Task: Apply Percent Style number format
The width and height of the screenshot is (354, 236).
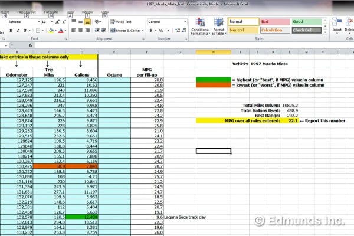Action: point(161,30)
